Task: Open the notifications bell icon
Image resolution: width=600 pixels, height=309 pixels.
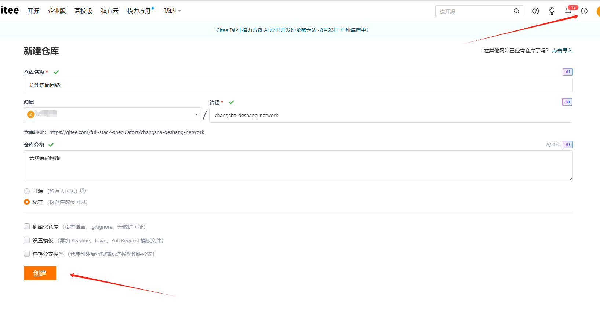Action: point(568,11)
